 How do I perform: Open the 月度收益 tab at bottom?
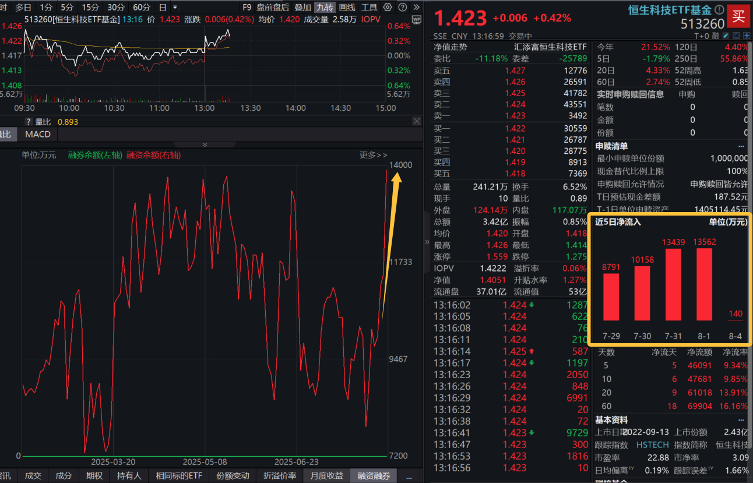(326, 476)
